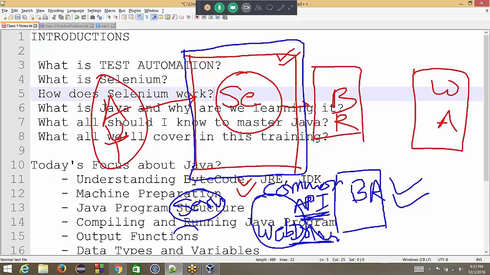Click the Zoom Out magnifier icon
Viewport: 490px width, 275px height.
[x=115, y=17]
